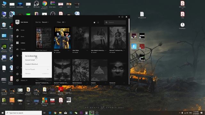Image resolution: width=205 pixels, height=115 pixels.
Task: Open the Unreal Engine section in the sidebar
Action: point(17,56)
